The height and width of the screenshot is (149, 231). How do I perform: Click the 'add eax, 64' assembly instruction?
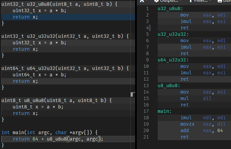click(202, 130)
